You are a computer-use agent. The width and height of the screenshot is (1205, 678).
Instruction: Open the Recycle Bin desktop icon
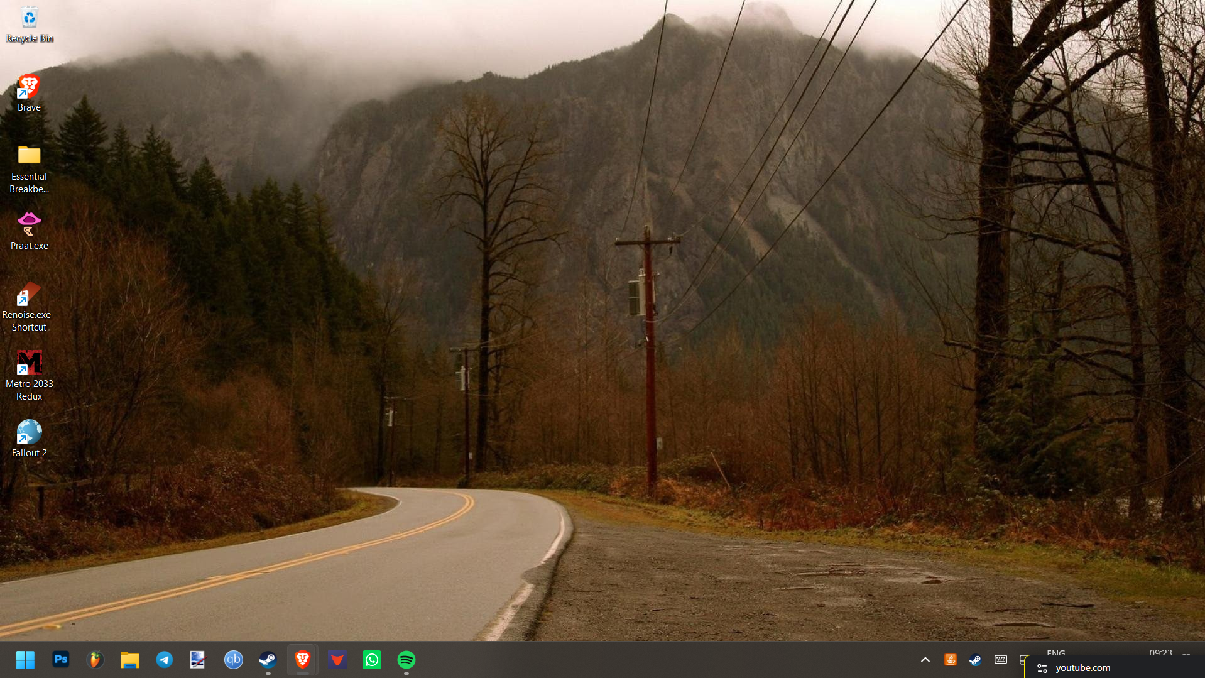(29, 25)
